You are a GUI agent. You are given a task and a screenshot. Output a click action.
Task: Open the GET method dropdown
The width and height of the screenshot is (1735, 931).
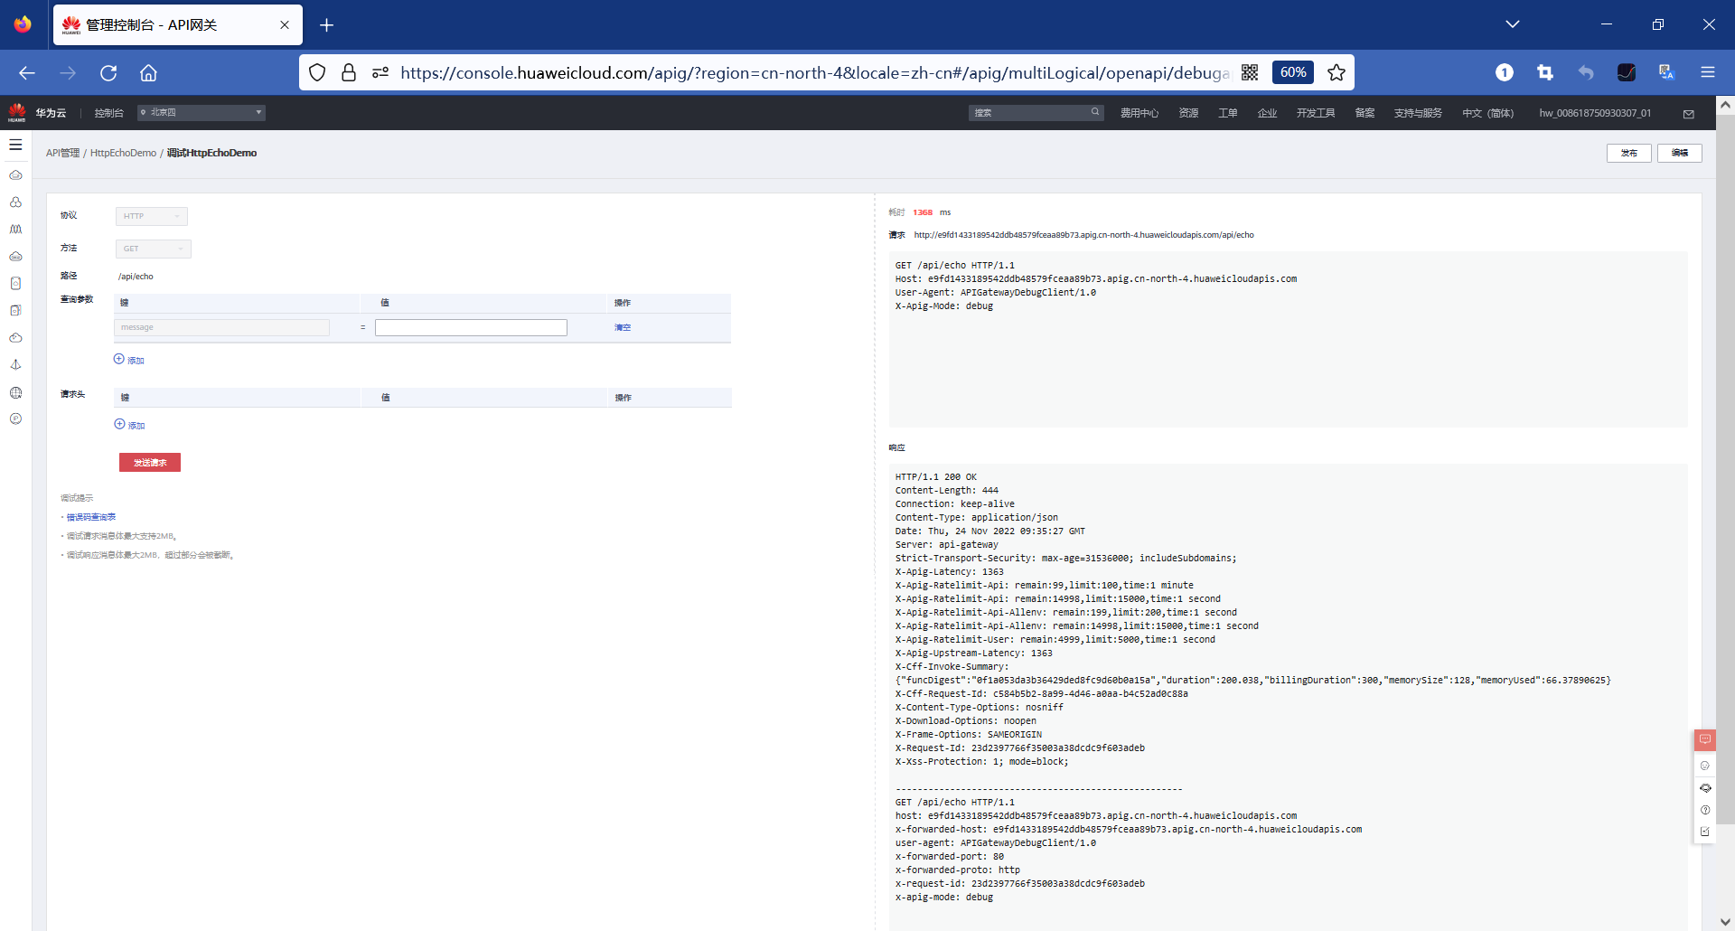[154, 249]
